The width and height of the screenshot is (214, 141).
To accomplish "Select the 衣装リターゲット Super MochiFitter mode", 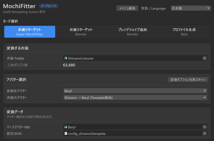I will pyautogui.click(x=30, y=32).
